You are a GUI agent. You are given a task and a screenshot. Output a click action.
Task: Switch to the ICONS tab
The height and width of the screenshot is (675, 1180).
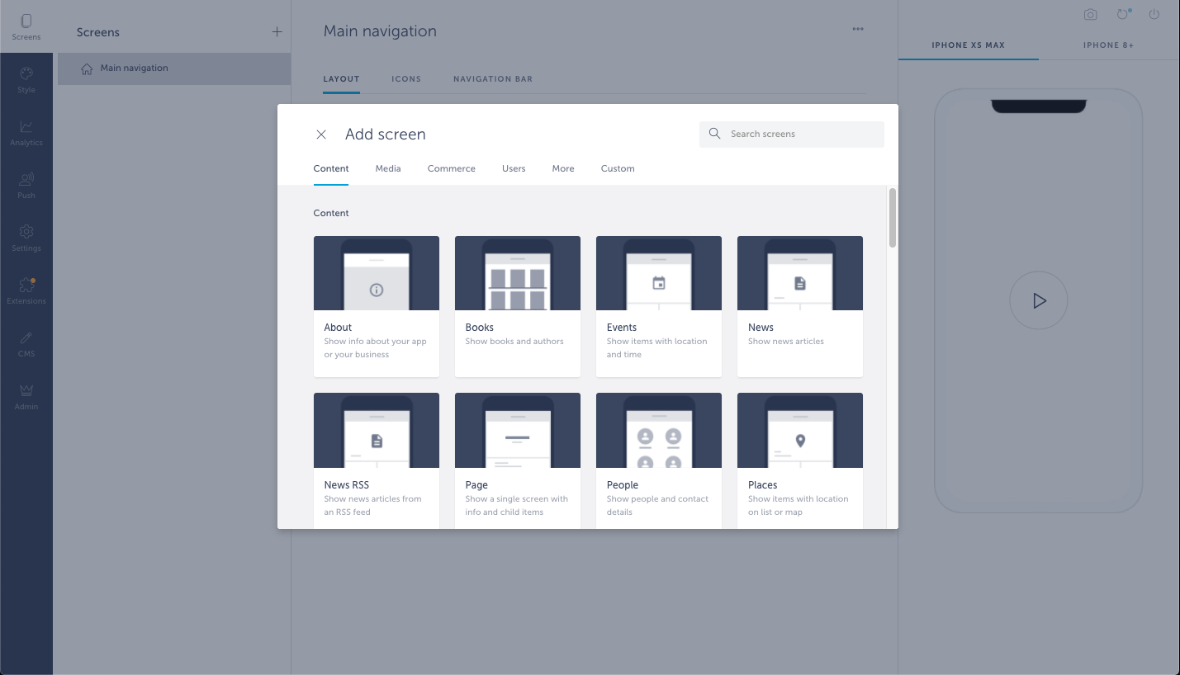coord(406,78)
